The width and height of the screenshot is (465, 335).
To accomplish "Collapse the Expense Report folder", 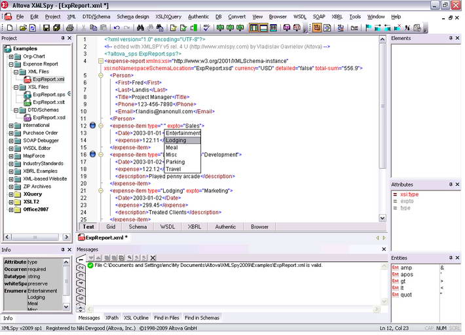I will (x=10, y=64).
